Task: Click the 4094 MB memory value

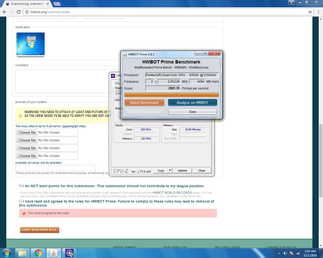Action: 197,81
